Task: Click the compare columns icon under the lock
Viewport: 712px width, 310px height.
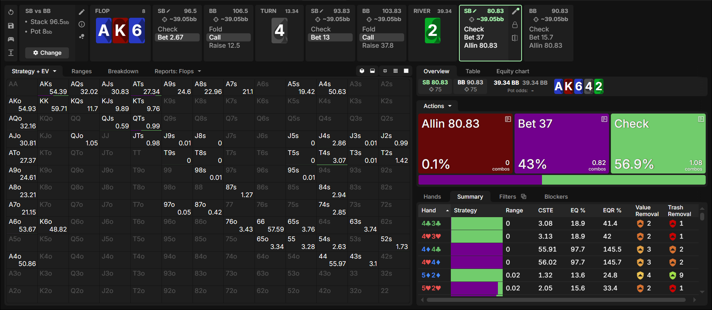Action: (515, 38)
